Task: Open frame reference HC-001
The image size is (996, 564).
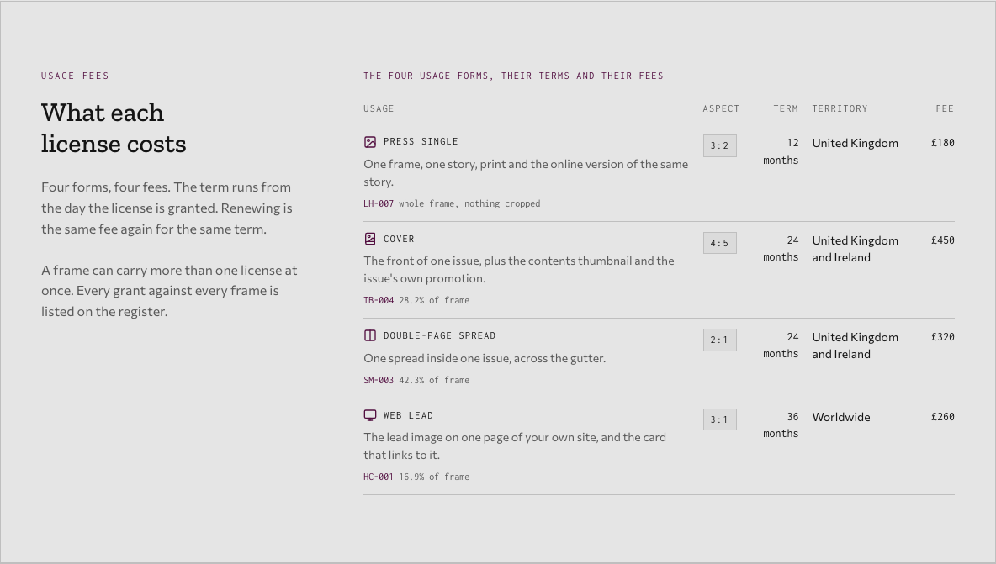Action: click(379, 477)
